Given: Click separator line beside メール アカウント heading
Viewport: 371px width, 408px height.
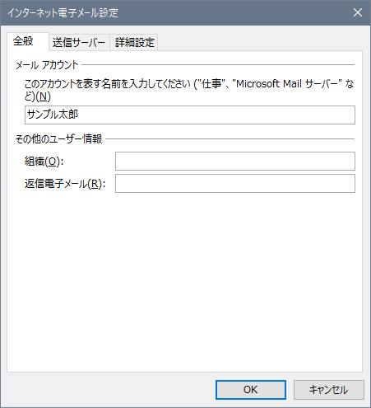Looking at the screenshot, I should pos(218,65).
